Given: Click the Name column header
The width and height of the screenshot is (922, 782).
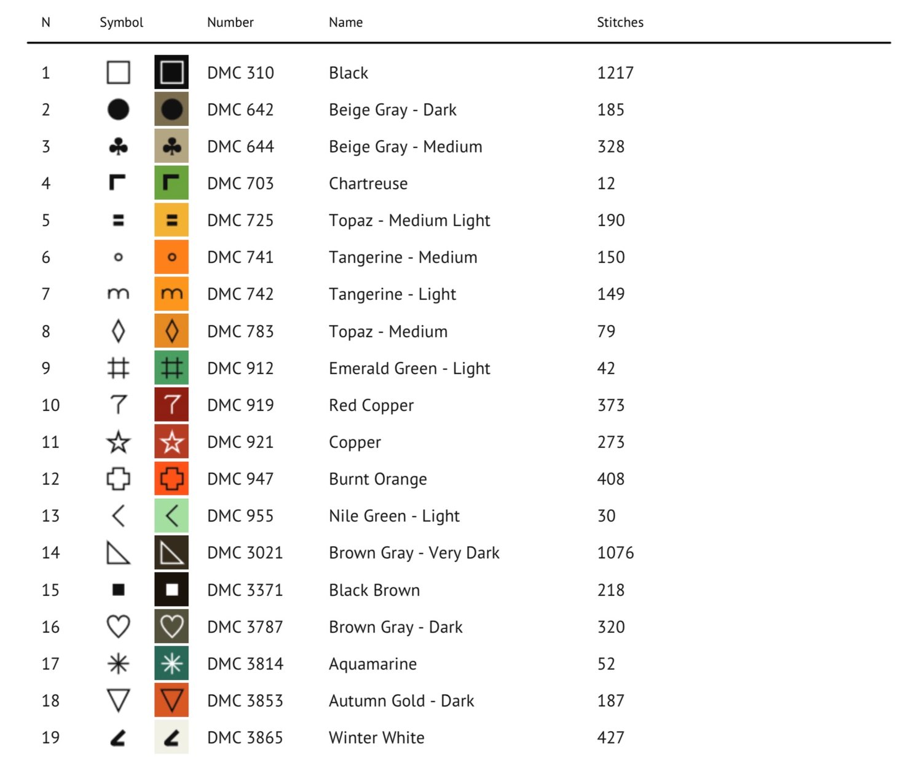Looking at the screenshot, I should [345, 23].
